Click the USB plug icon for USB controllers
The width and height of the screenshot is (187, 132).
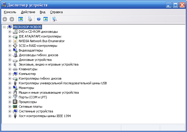pyautogui.click(x=15, y=83)
